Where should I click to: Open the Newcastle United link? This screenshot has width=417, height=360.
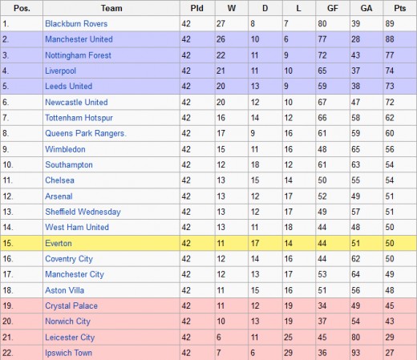(76, 103)
